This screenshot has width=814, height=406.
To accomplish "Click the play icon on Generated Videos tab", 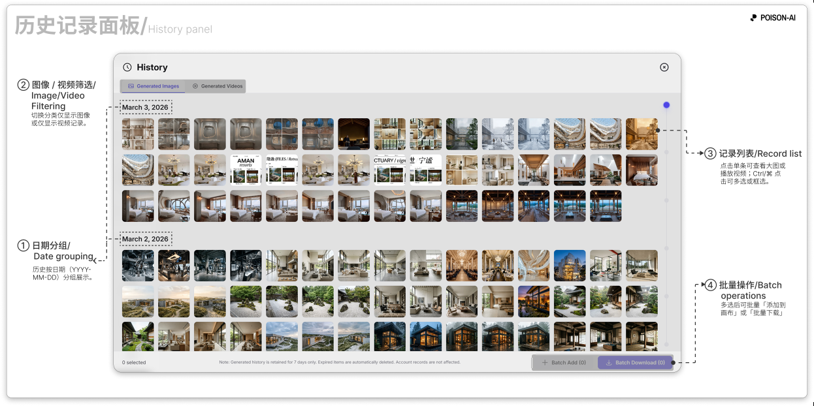I will (195, 86).
